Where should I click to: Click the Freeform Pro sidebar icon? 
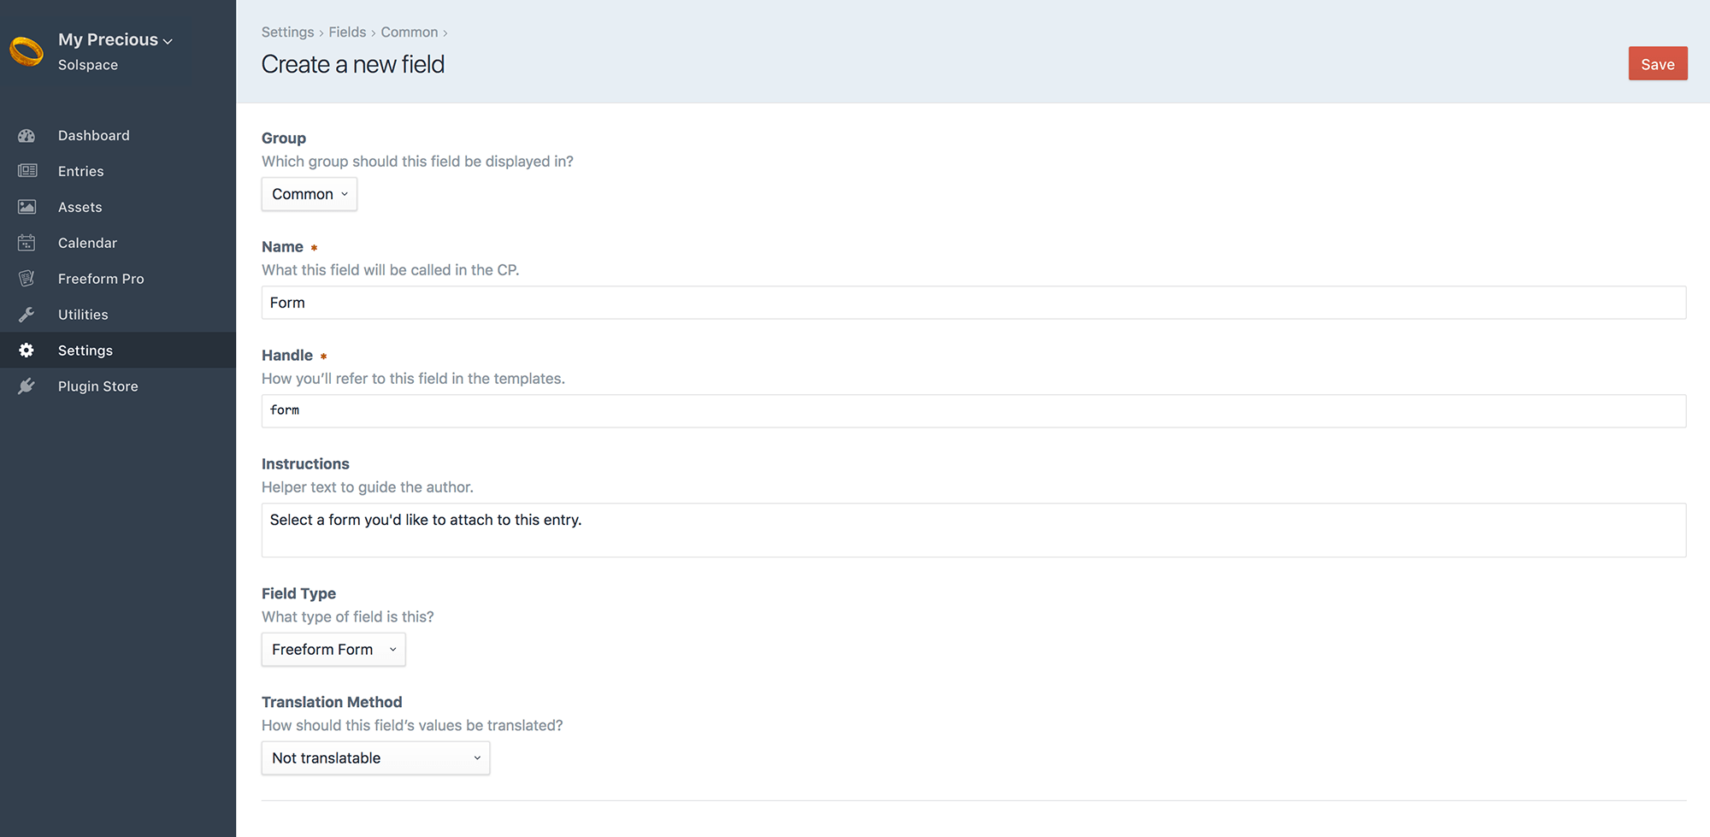[27, 279]
